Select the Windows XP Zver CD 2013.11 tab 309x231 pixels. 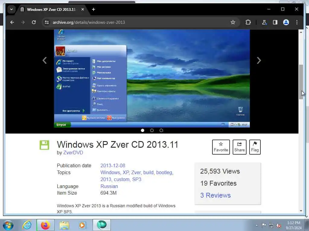pos(51,9)
